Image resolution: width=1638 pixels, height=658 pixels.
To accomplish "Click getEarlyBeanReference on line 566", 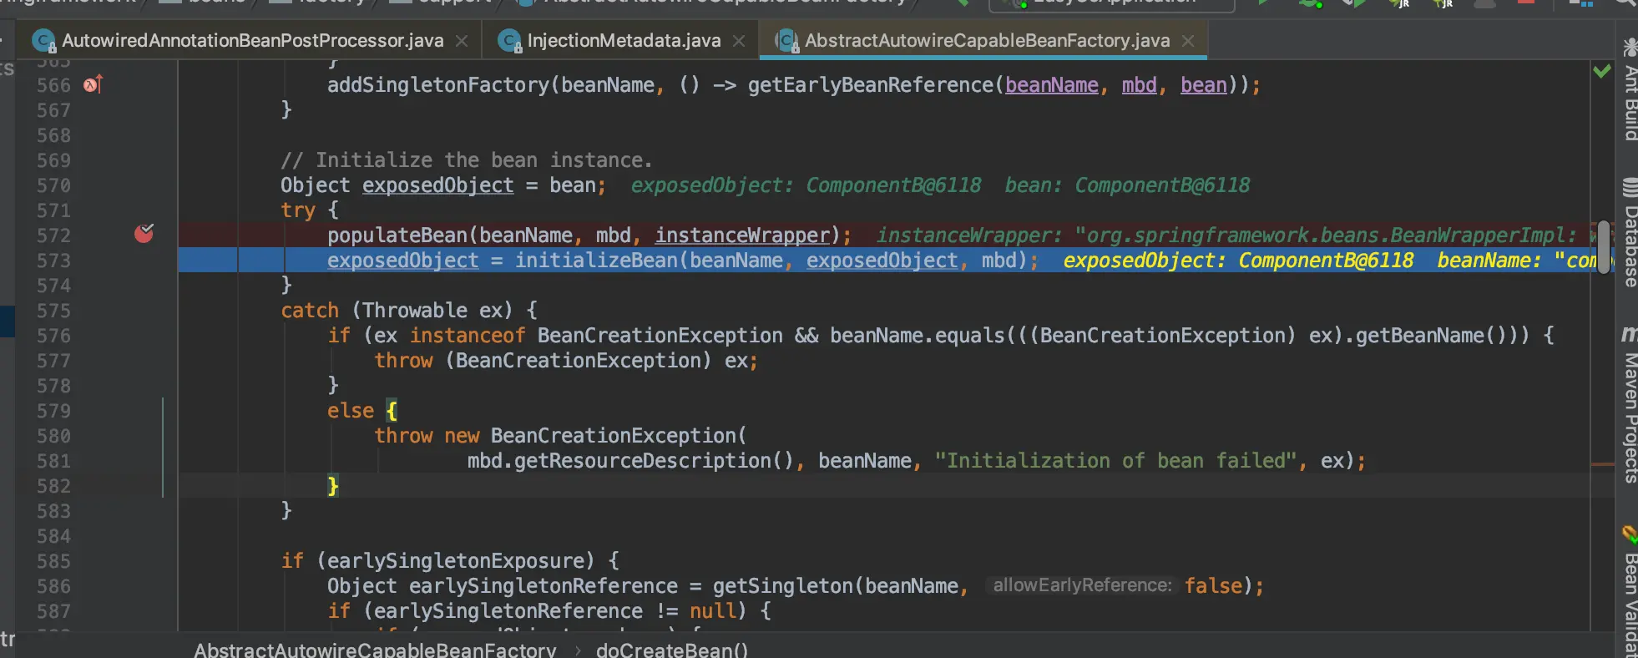I will pyautogui.click(x=871, y=85).
